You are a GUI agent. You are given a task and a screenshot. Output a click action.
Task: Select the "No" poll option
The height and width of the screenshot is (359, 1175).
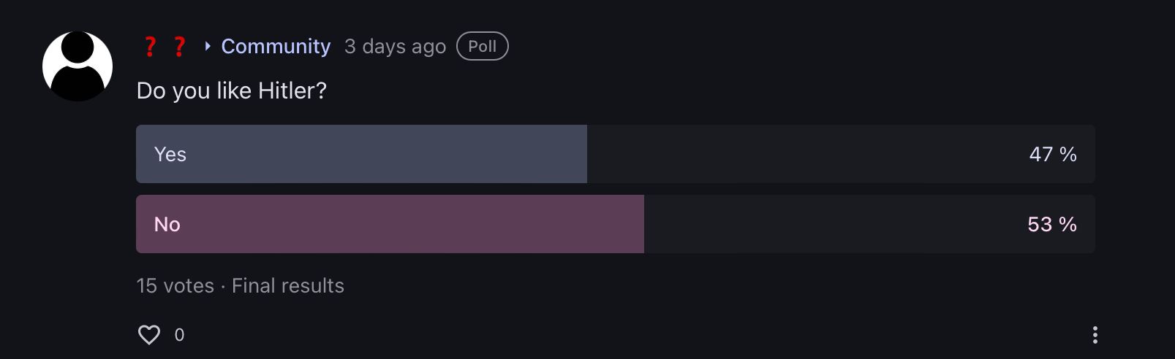coord(167,224)
